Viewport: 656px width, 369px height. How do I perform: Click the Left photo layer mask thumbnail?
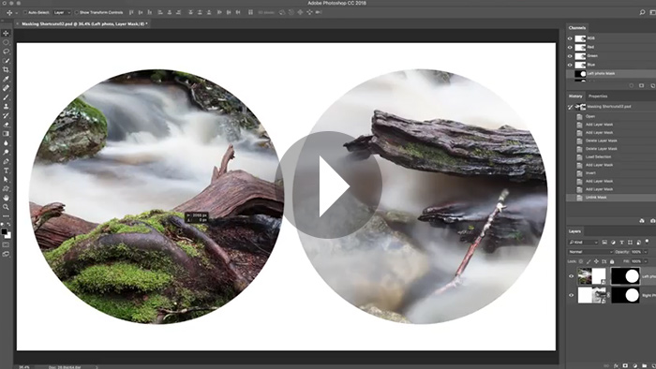[625, 276]
